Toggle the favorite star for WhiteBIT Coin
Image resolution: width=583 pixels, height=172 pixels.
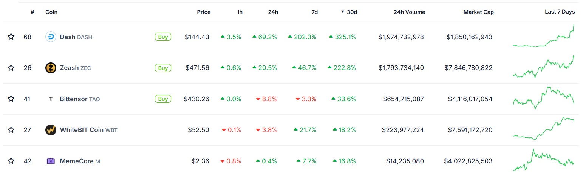[11, 130]
